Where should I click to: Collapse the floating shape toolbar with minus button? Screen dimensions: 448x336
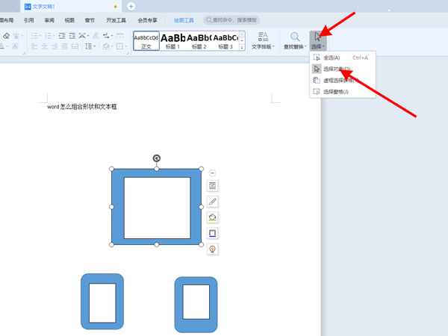(212, 173)
